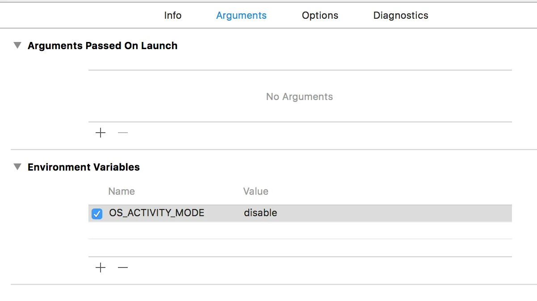Viewport: 537px width, 301px height.
Task: Collapse the Environment Variables disclosure triangle
Action: point(17,167)
